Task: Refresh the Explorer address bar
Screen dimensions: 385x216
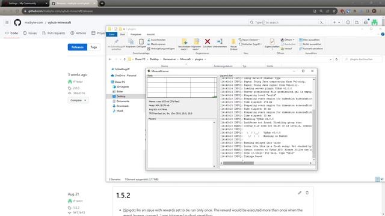Action: 337,59
